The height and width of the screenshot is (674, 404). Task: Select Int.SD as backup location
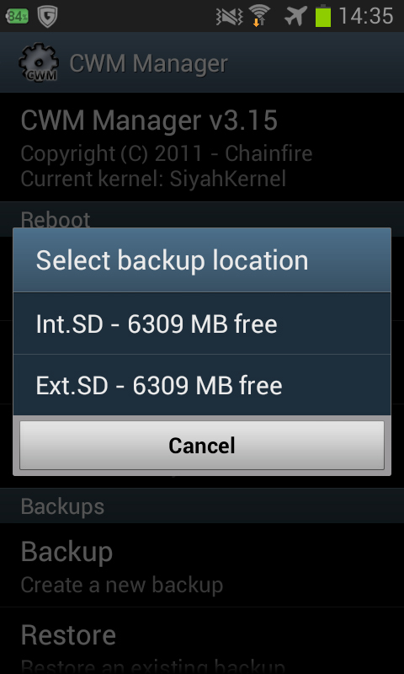202,324
